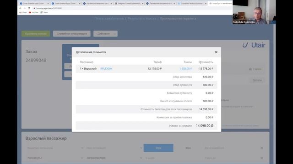Click the browser back arrow
This screenshot has width=293, height=164.
click(20, 8)
